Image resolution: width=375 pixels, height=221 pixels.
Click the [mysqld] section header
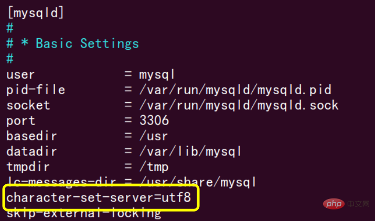point(35,13)
